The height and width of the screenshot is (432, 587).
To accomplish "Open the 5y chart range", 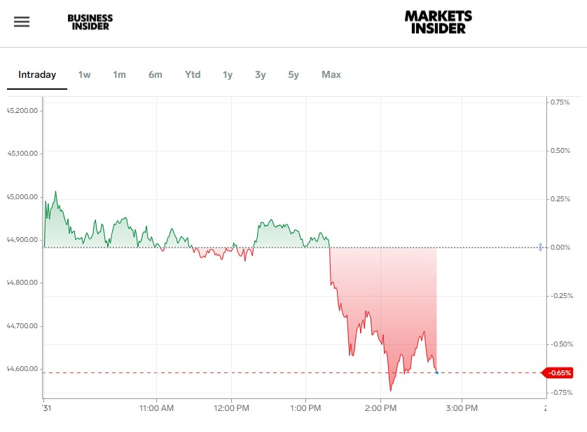I will [293, 74].
